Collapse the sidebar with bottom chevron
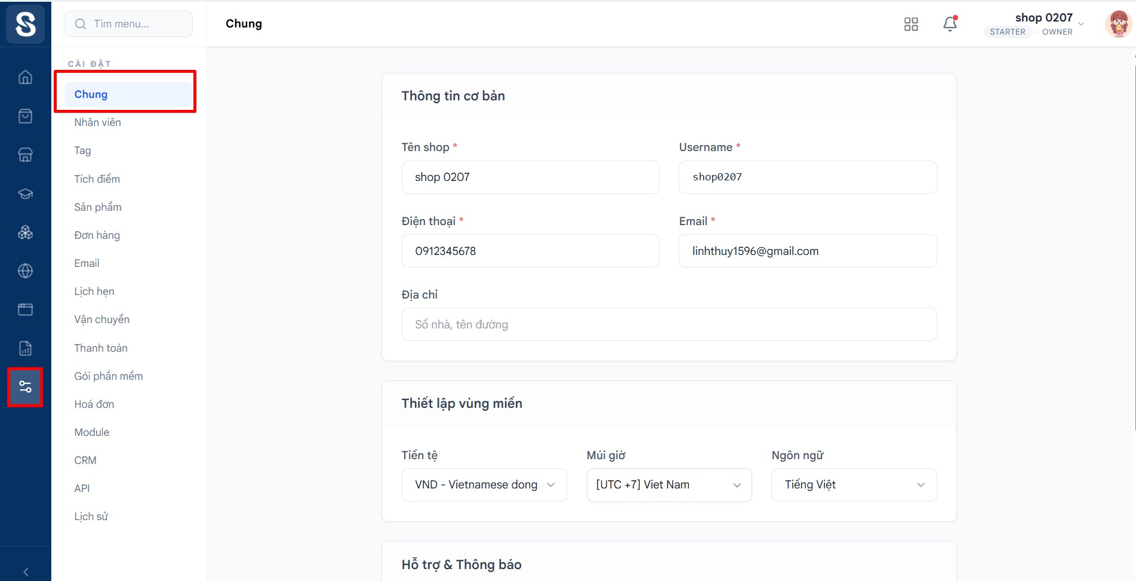The width and height of the screenshot is (1136, 581). (x=25, y=571)
